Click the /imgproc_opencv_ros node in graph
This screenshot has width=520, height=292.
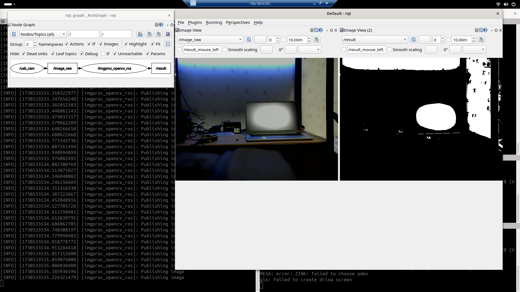click(x=114, y=68)
